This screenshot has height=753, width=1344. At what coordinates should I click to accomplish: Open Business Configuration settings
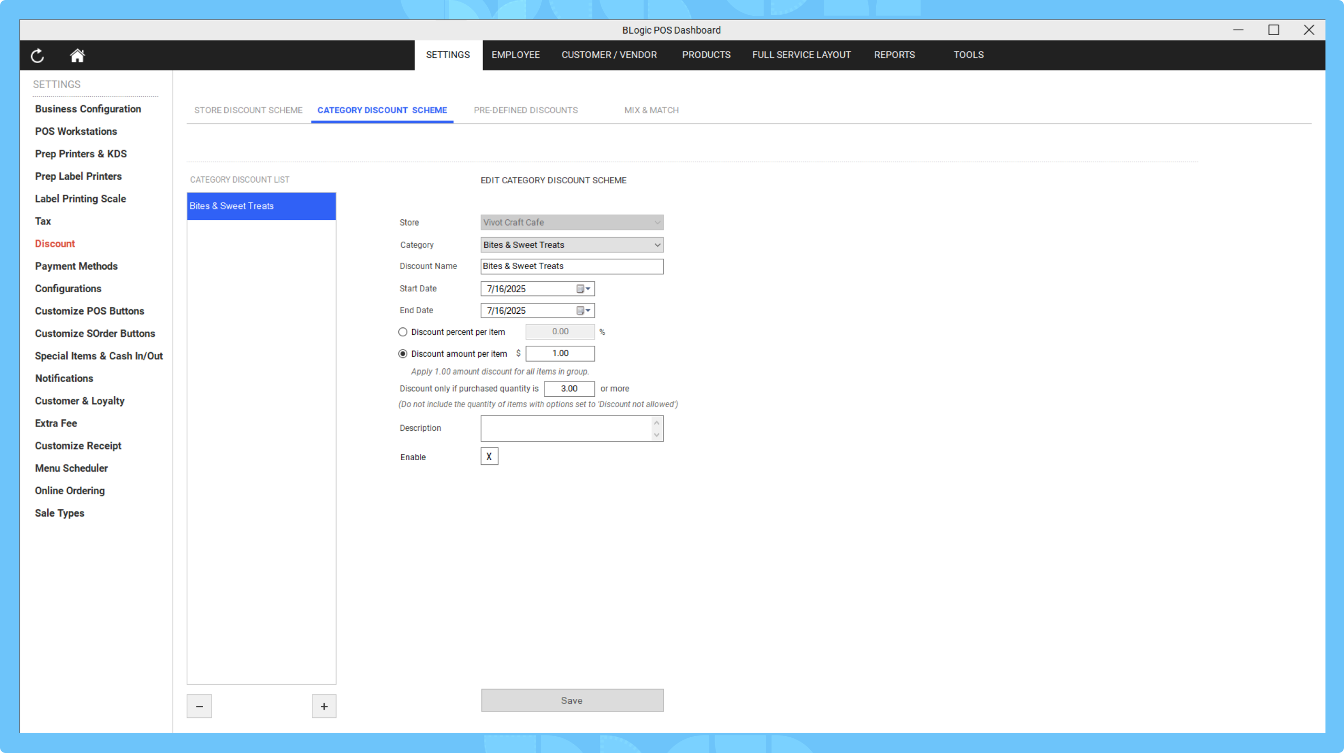click(x=88, y=109)
